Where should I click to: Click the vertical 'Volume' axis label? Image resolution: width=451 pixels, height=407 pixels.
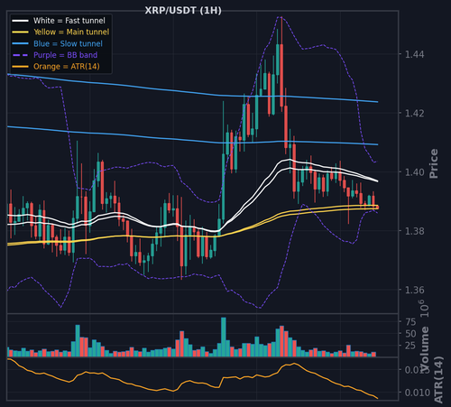(425, 349)
